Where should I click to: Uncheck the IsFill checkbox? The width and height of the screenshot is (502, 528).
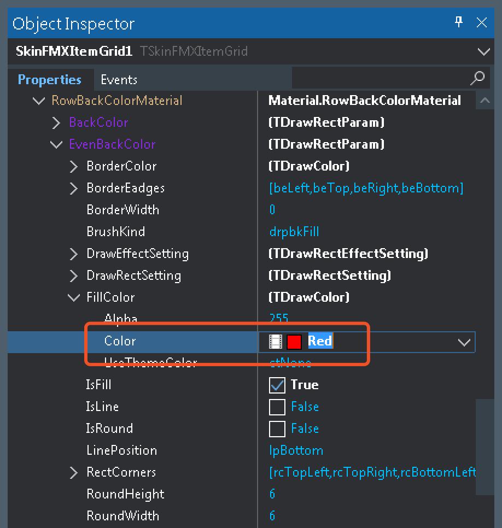coord(277,385)
